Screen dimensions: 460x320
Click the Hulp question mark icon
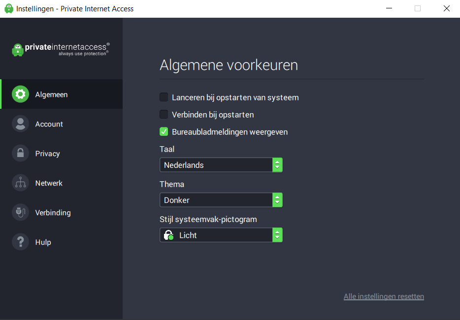pos(20,242)
